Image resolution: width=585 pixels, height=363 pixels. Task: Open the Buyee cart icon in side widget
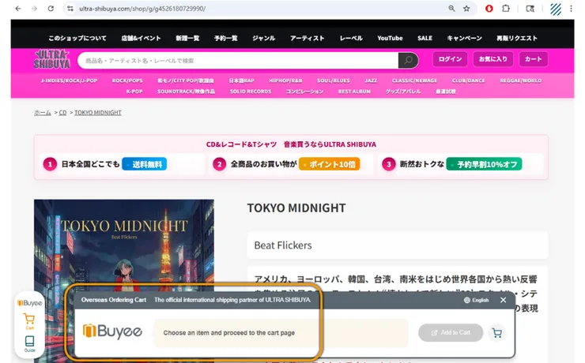(x=29, y=321)
